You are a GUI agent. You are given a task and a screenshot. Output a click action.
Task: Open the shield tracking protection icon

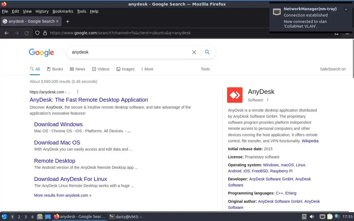click(38, 33)
